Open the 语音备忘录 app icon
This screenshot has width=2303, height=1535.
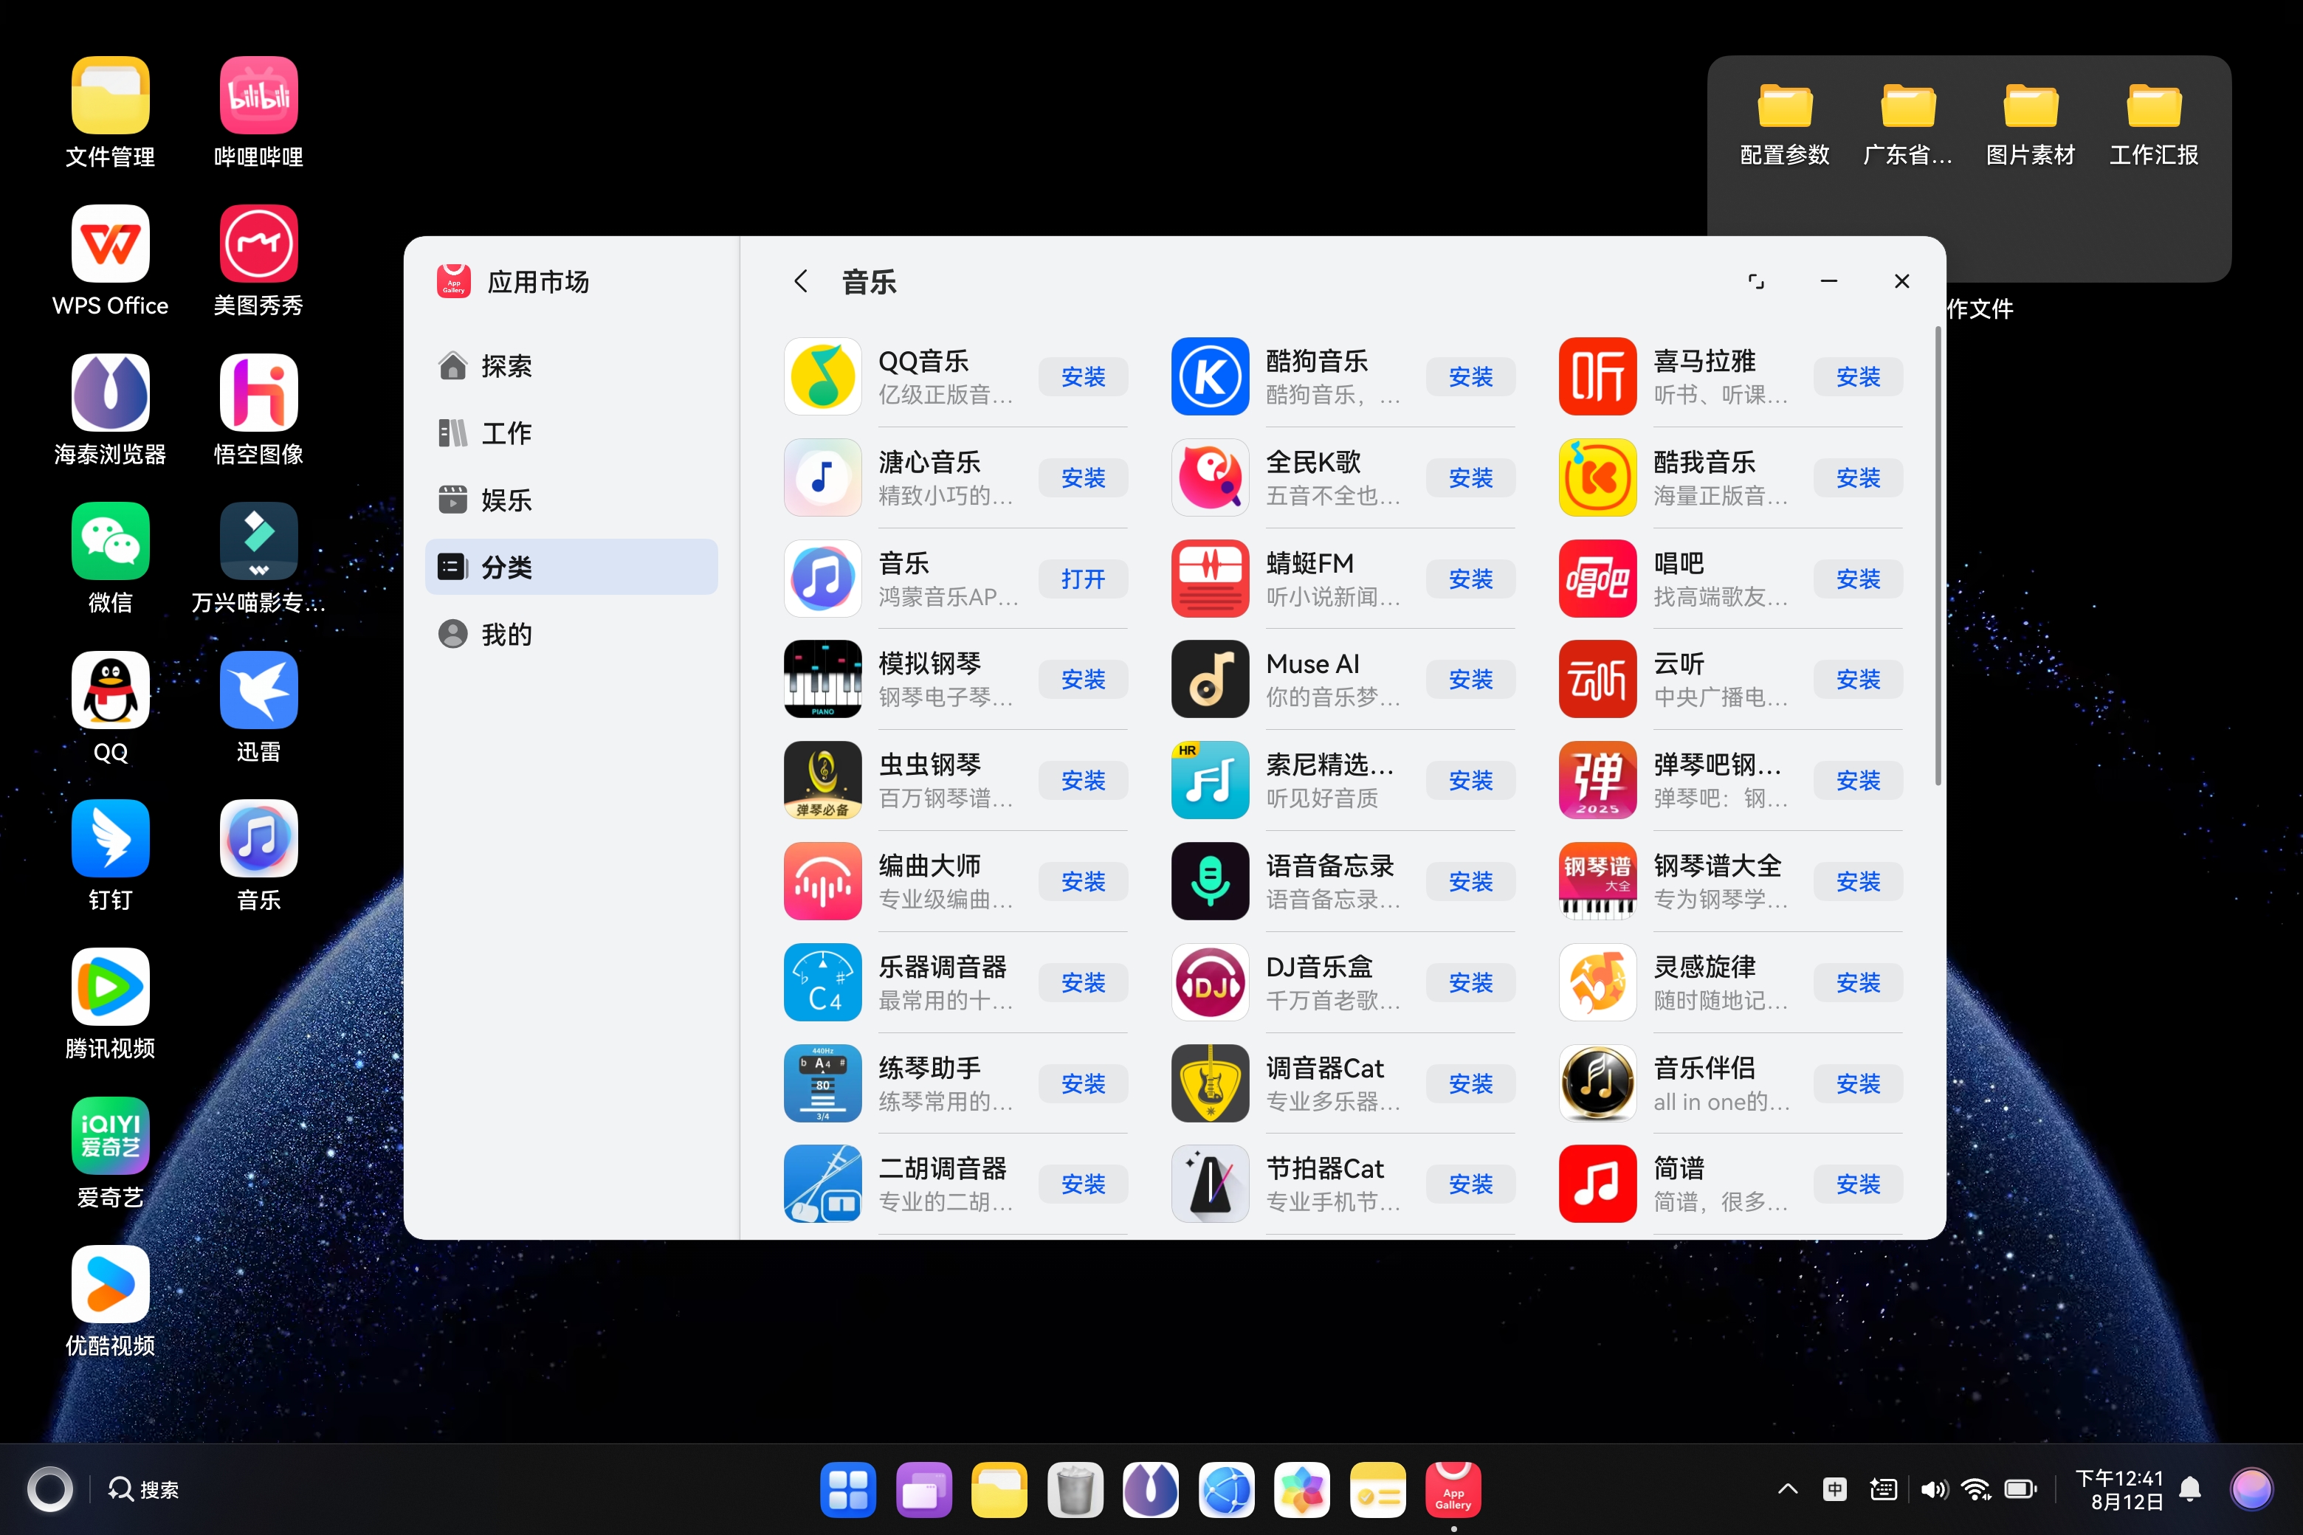pos(1211,881)
